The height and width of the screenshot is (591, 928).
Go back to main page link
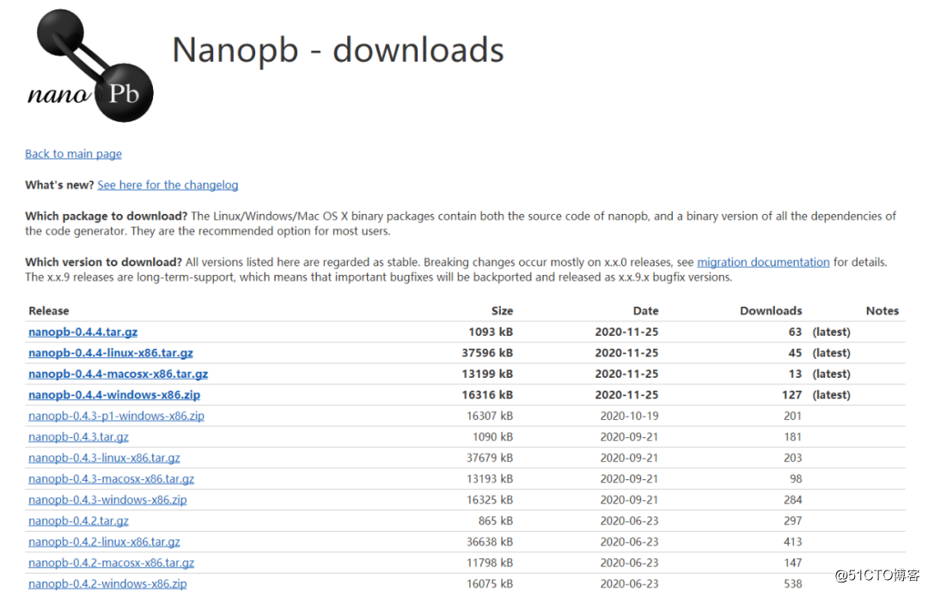73,154
